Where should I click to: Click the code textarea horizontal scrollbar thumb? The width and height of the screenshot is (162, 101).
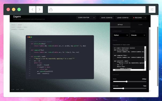pos(123,70)
